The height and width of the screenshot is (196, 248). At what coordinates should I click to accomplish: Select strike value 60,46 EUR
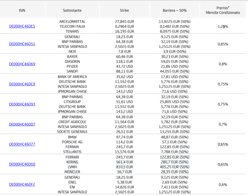tap(124, 57)
